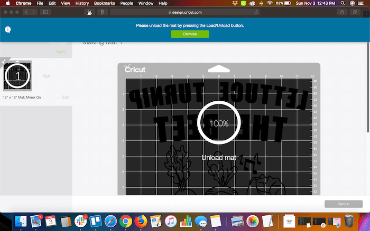Click the Share icon in the toolbar
The height and width of the screenshot is (231, 370).
[342, 12]
